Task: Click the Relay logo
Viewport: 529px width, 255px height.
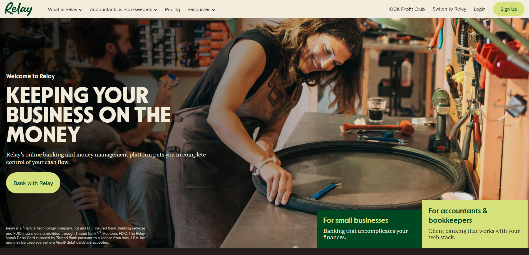Action: click(18, 9)
